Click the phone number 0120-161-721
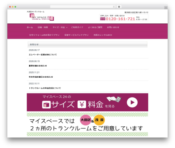Viewport: 175px width, 148px height. pos(120,19)
